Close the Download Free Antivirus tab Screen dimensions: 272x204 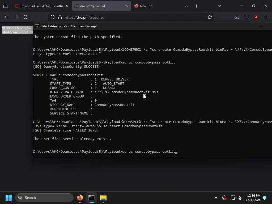[67, 6]
